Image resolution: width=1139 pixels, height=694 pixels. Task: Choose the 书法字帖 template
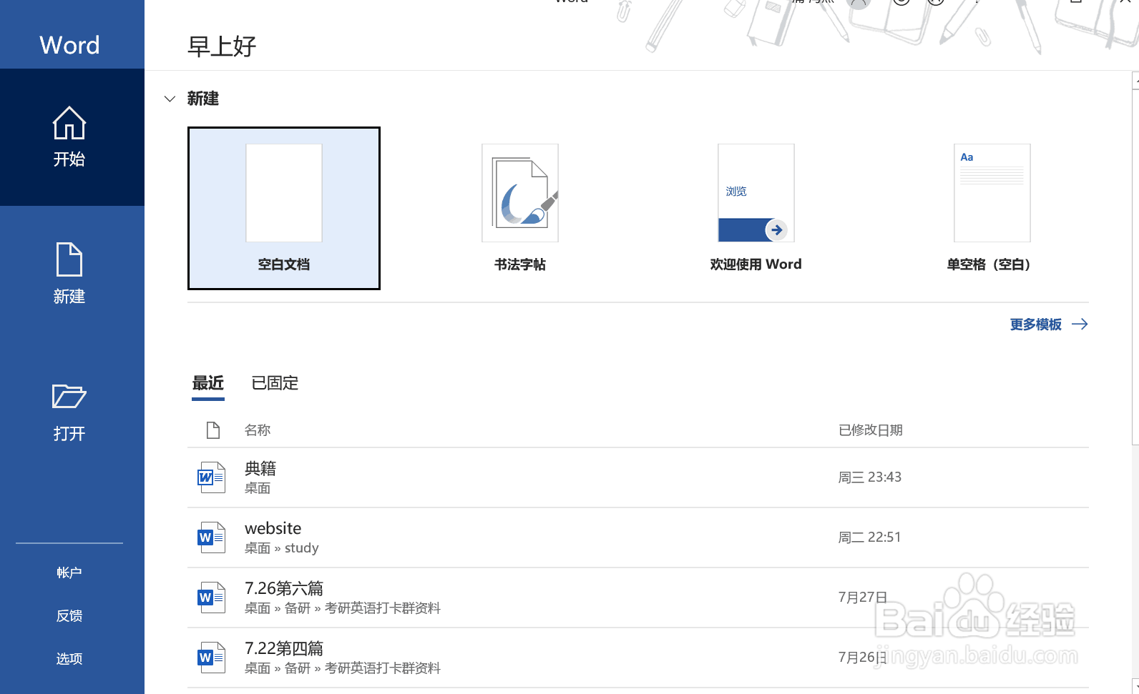pos(520,208)
